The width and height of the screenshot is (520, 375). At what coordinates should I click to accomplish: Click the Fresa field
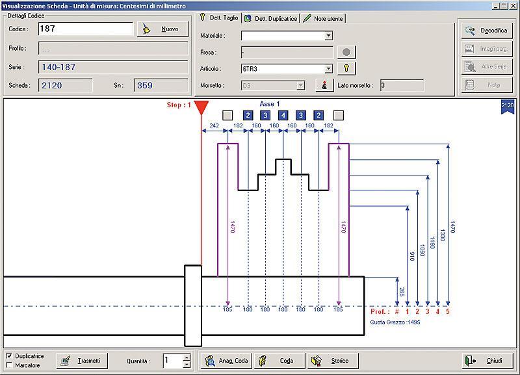[x=287, y=53]
